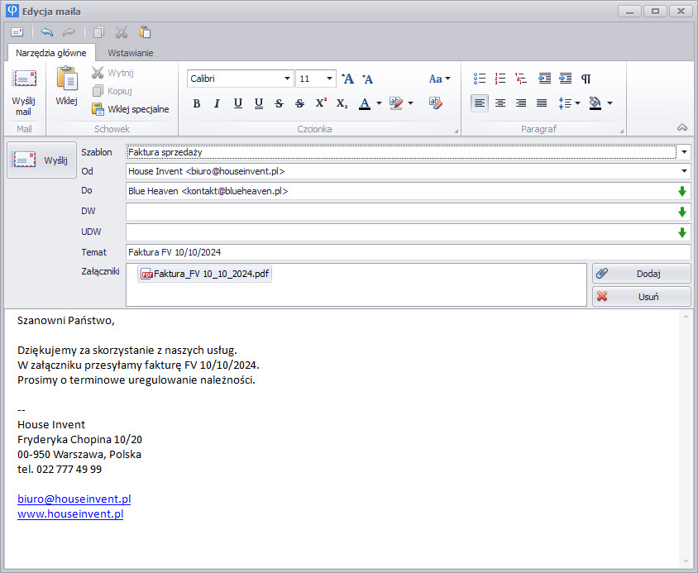Open the font color picker arrow
The image size is (698, 573).
(379, 103)
